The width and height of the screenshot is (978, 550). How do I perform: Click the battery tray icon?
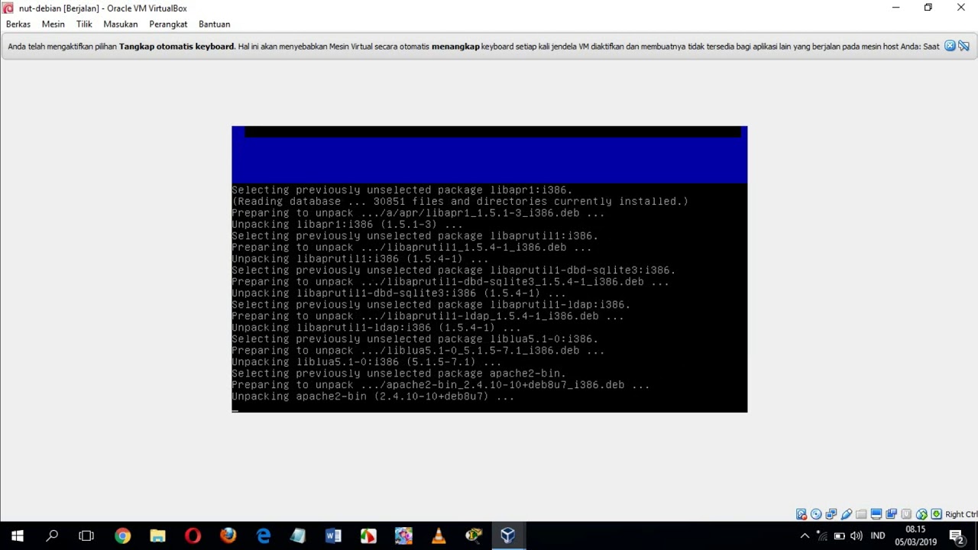[x=839, y=536]
